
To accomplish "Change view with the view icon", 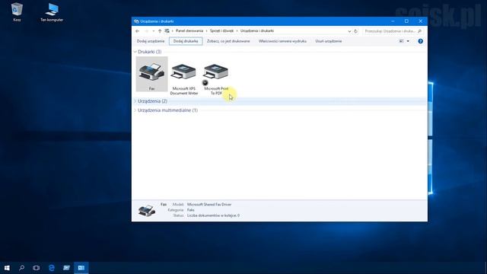I will coord(402,41).
